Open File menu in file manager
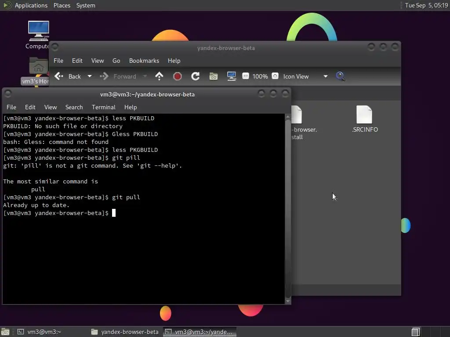This screenshot has height=337, width=450. click(58, 61)
